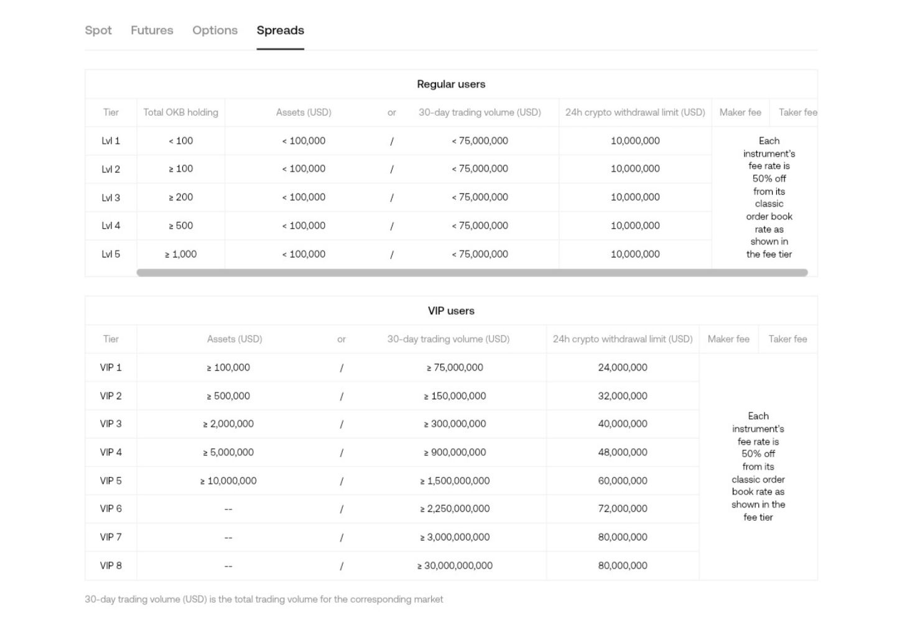Switch to the Spot tab
902x622 pixels.
[98, 30]
